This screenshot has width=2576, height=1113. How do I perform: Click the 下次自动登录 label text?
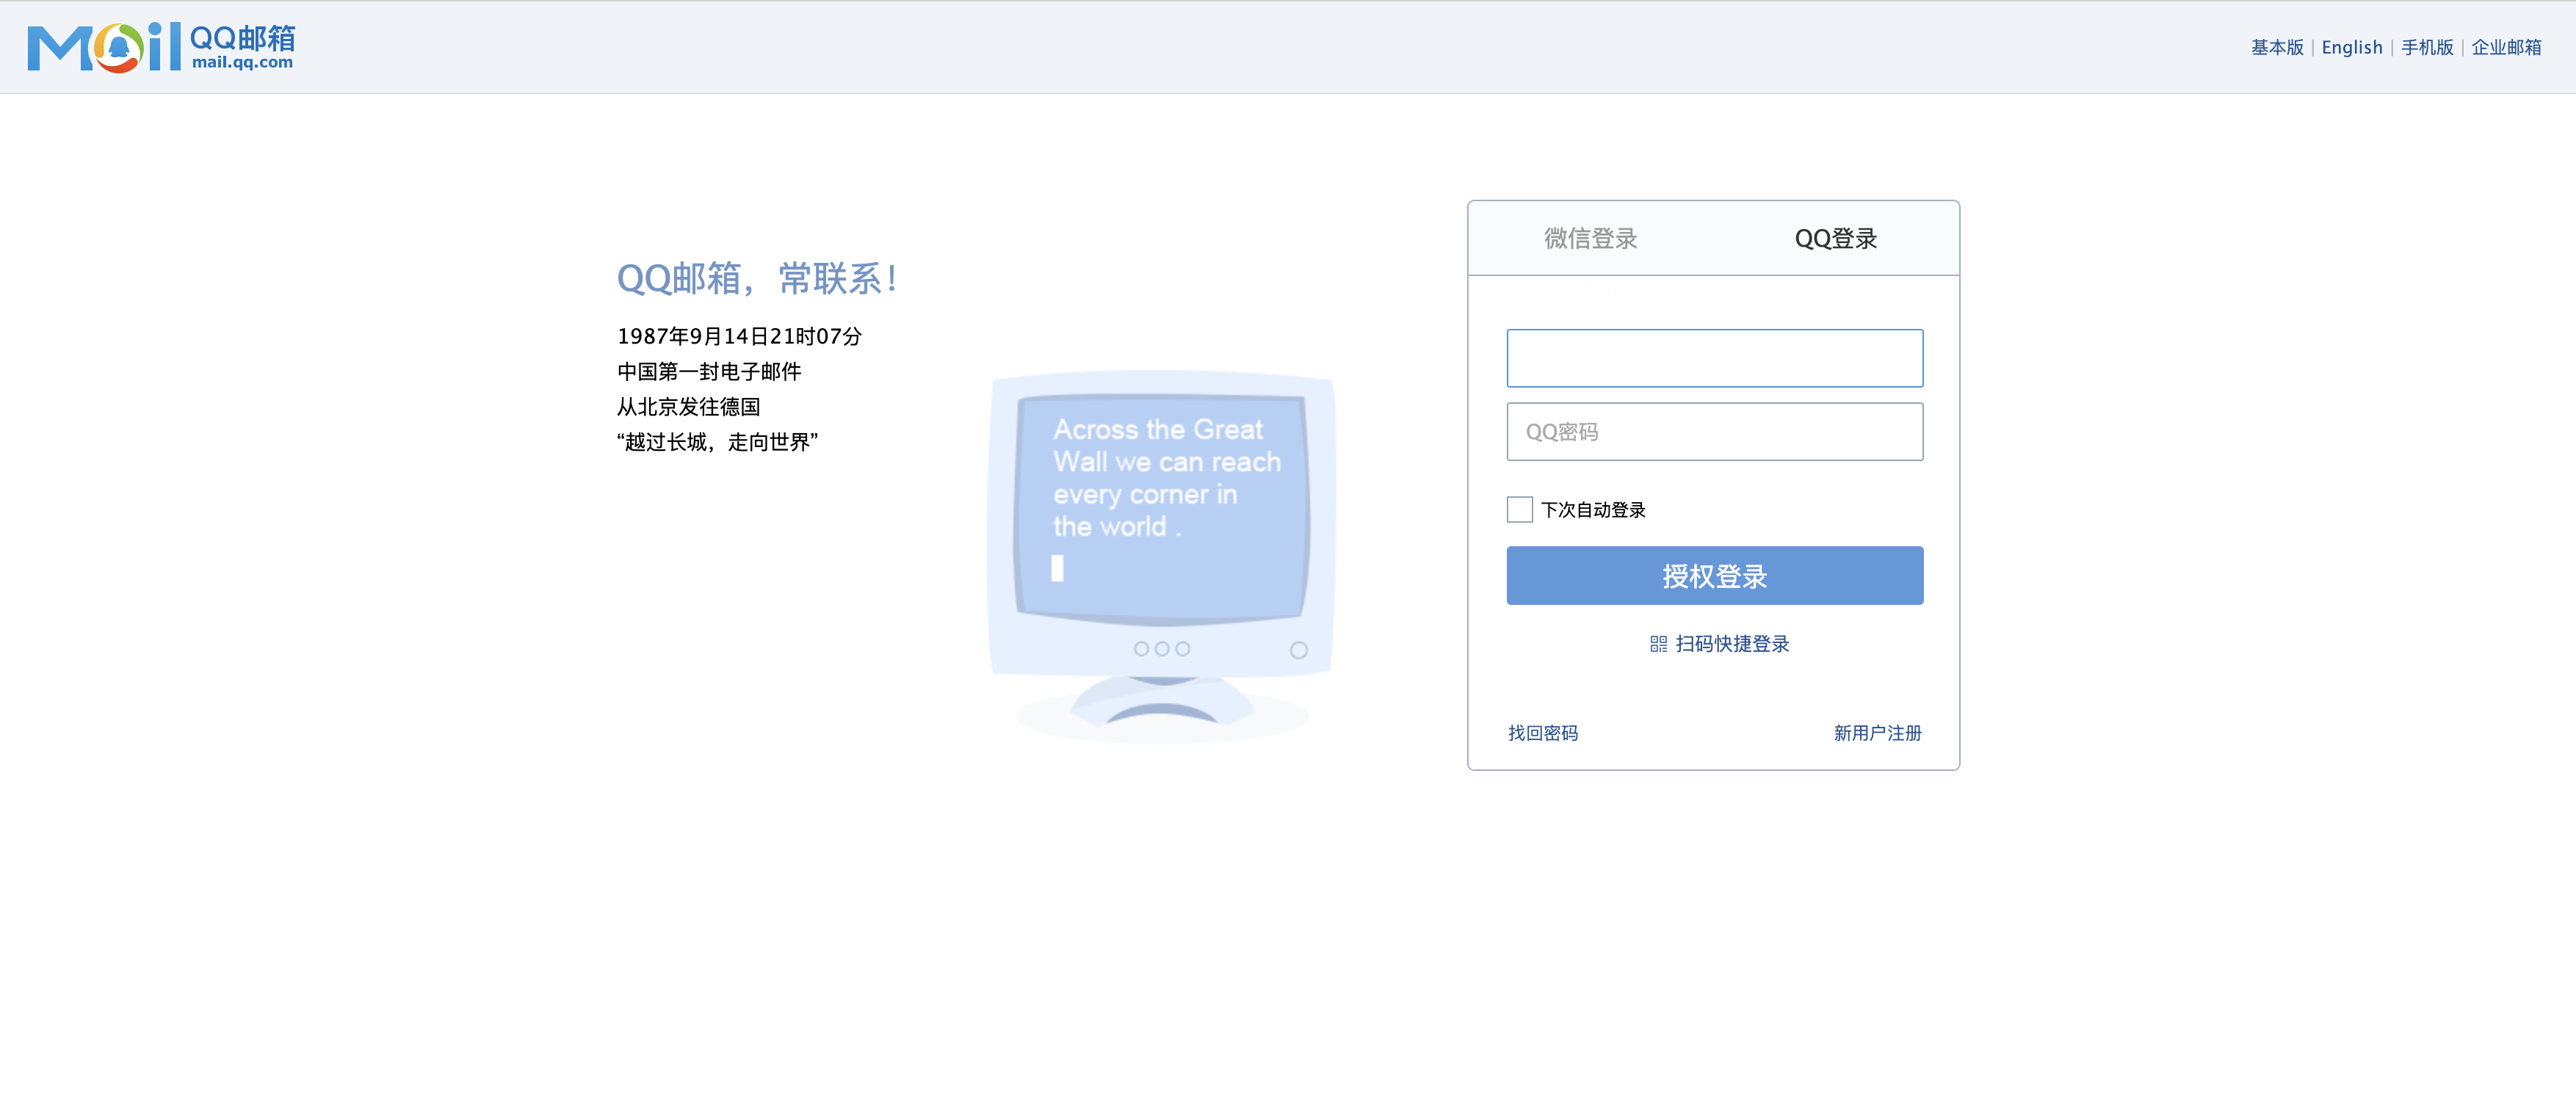(1592, 510)
